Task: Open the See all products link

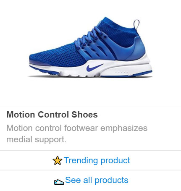Action: (x=91, y=180)
